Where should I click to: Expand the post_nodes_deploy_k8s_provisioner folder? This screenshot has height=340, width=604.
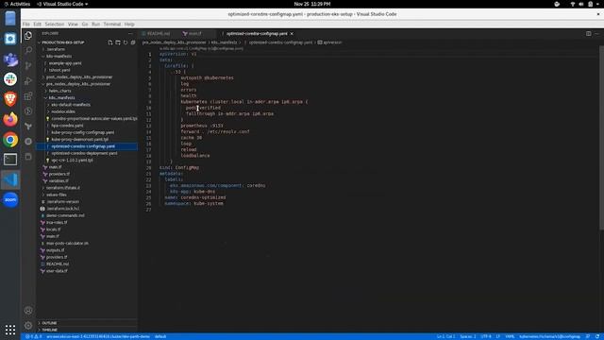[x=79, y=77]
